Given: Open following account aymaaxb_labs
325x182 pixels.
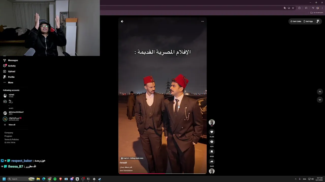Looking at the screenshot, I should [12, 119].
